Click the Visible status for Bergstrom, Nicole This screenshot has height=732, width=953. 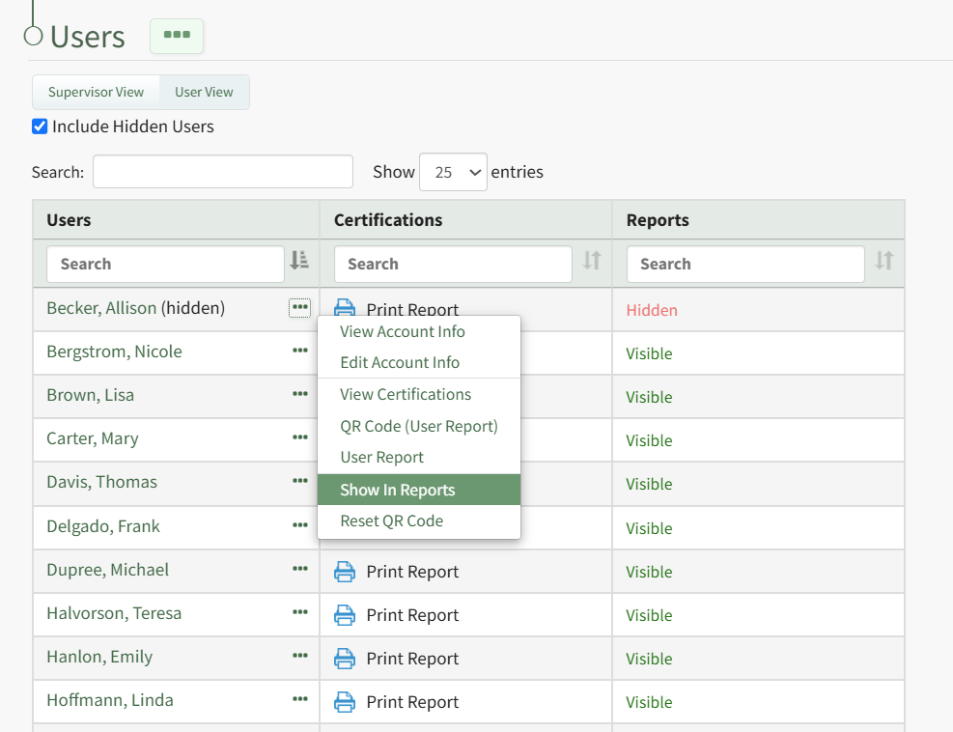(x=649, y=353)
